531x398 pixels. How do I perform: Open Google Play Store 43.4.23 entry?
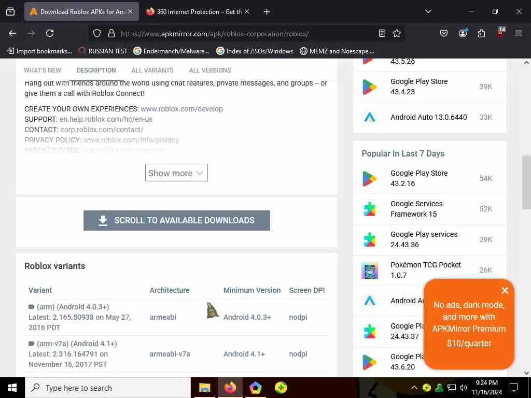coord(419,87)
